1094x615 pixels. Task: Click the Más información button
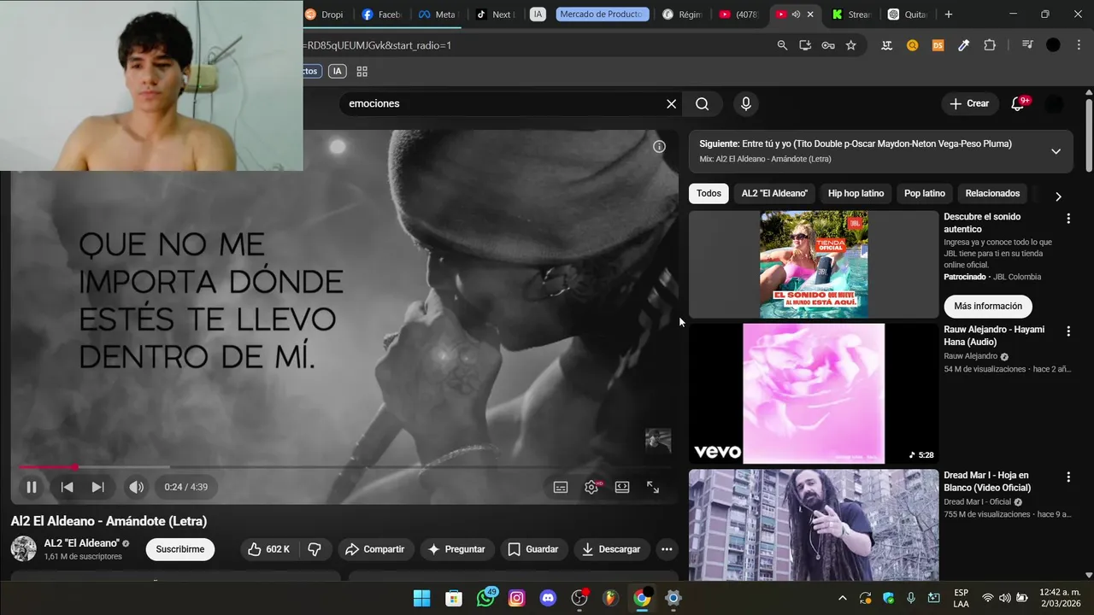(988, 306)
